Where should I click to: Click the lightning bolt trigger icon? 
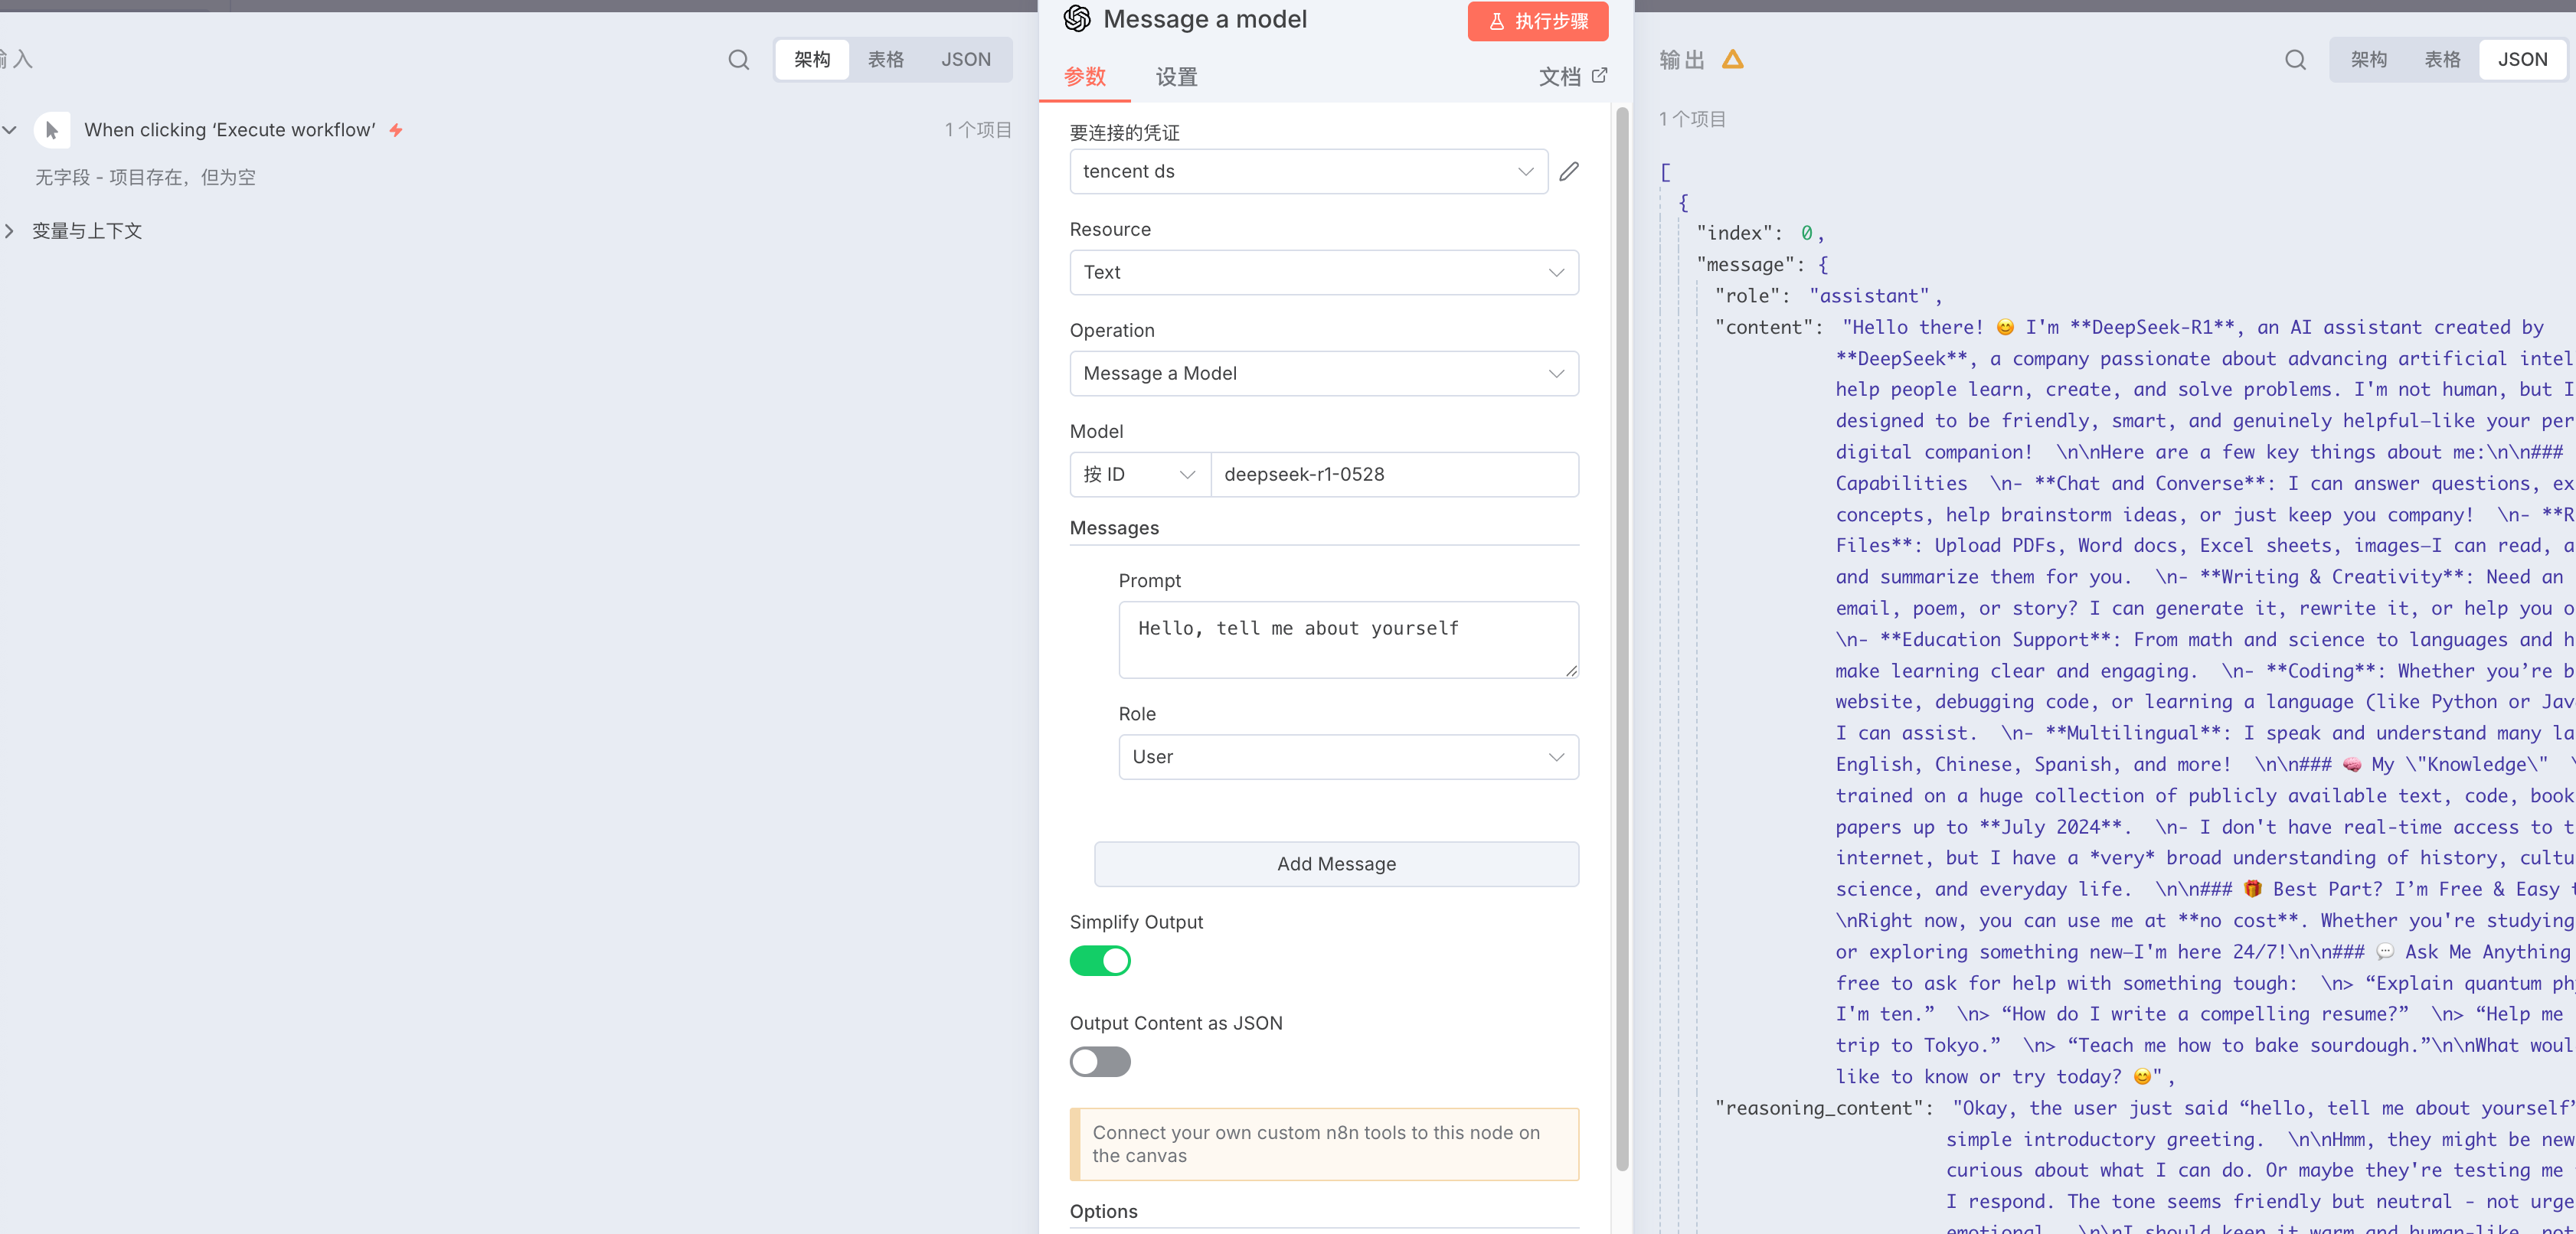(x=396, y=130)
